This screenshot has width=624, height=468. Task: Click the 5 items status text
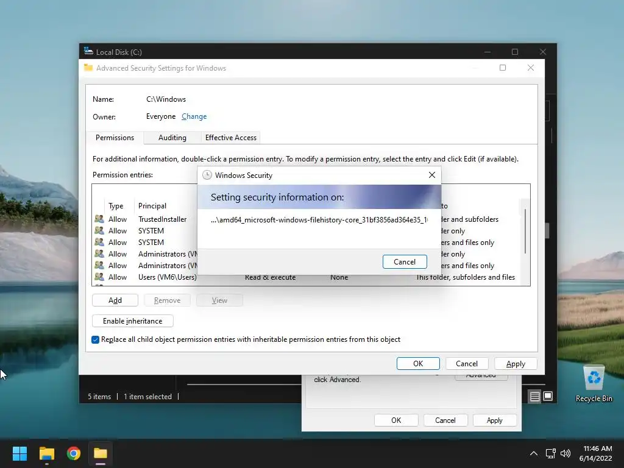tap(99, 396)
